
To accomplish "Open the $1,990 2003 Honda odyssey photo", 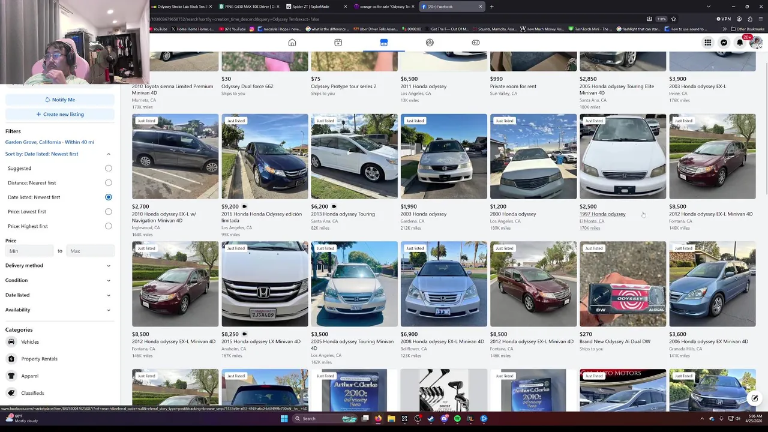I will pyautogui.click(x=444, y=157).
